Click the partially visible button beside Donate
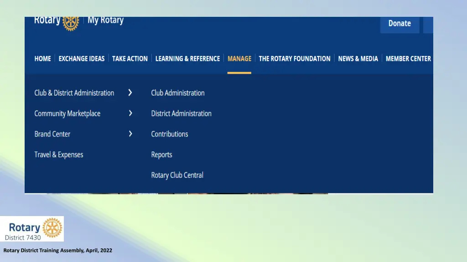This screenshot has width=467, height=262. (x=428, y=25)
